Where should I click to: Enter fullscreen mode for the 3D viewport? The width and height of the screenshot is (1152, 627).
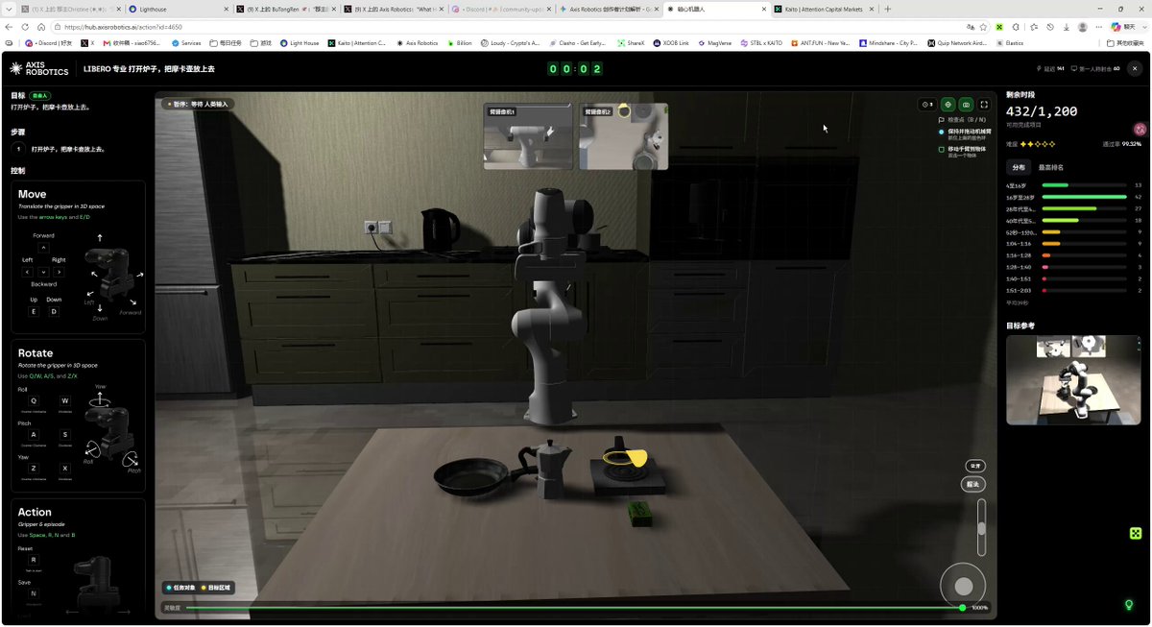[984, 104]
